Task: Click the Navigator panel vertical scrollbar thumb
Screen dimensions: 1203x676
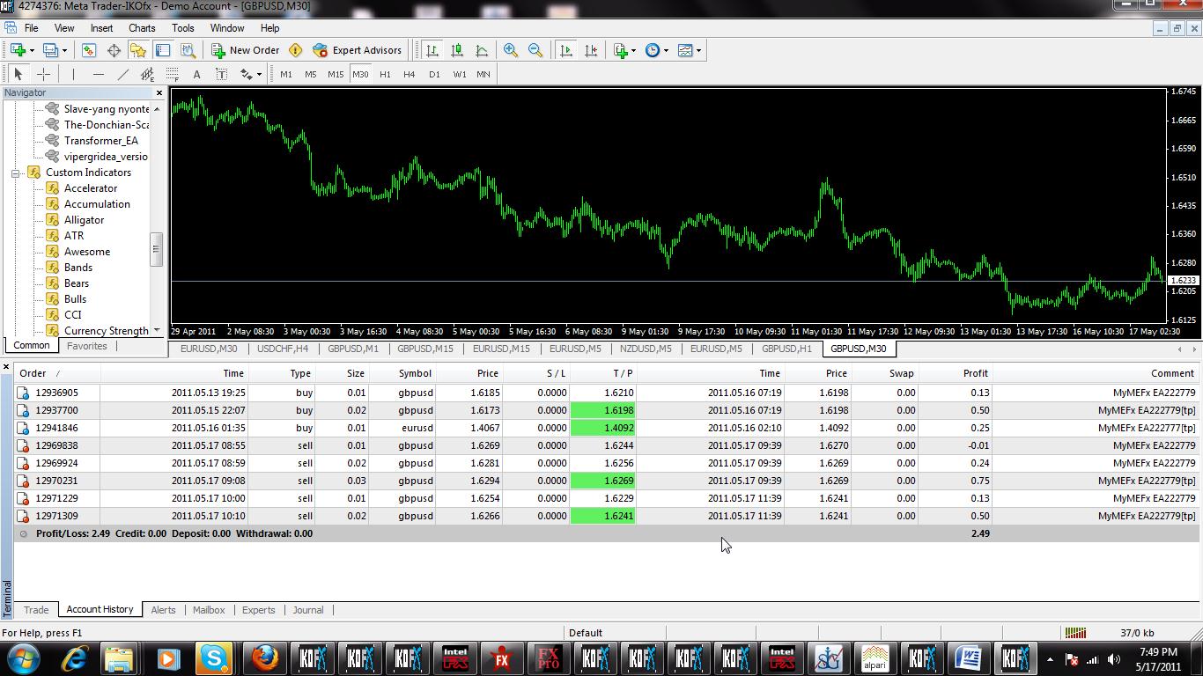Action: click(157, 249)
